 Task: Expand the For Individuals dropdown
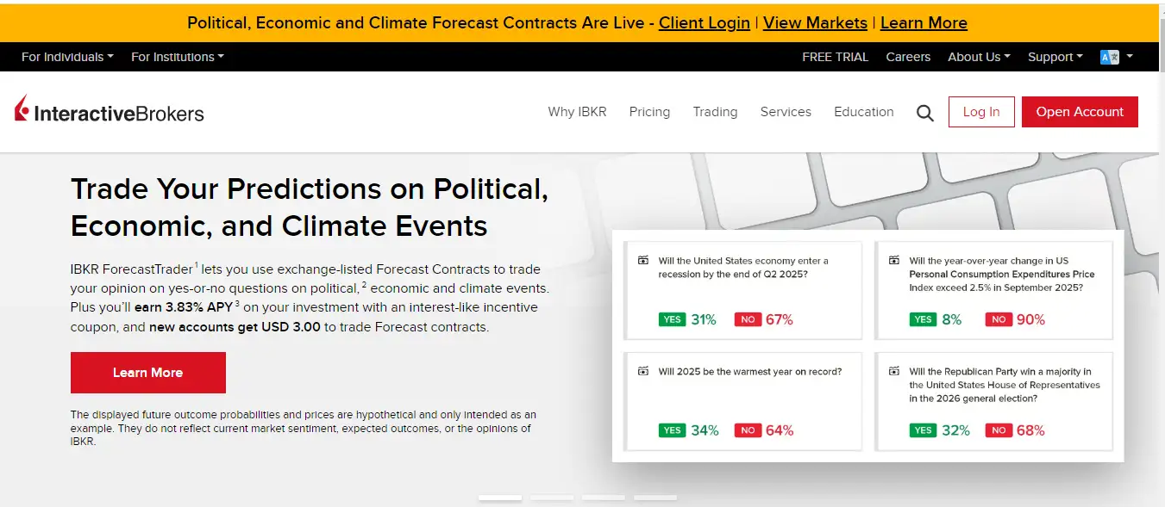67,57
